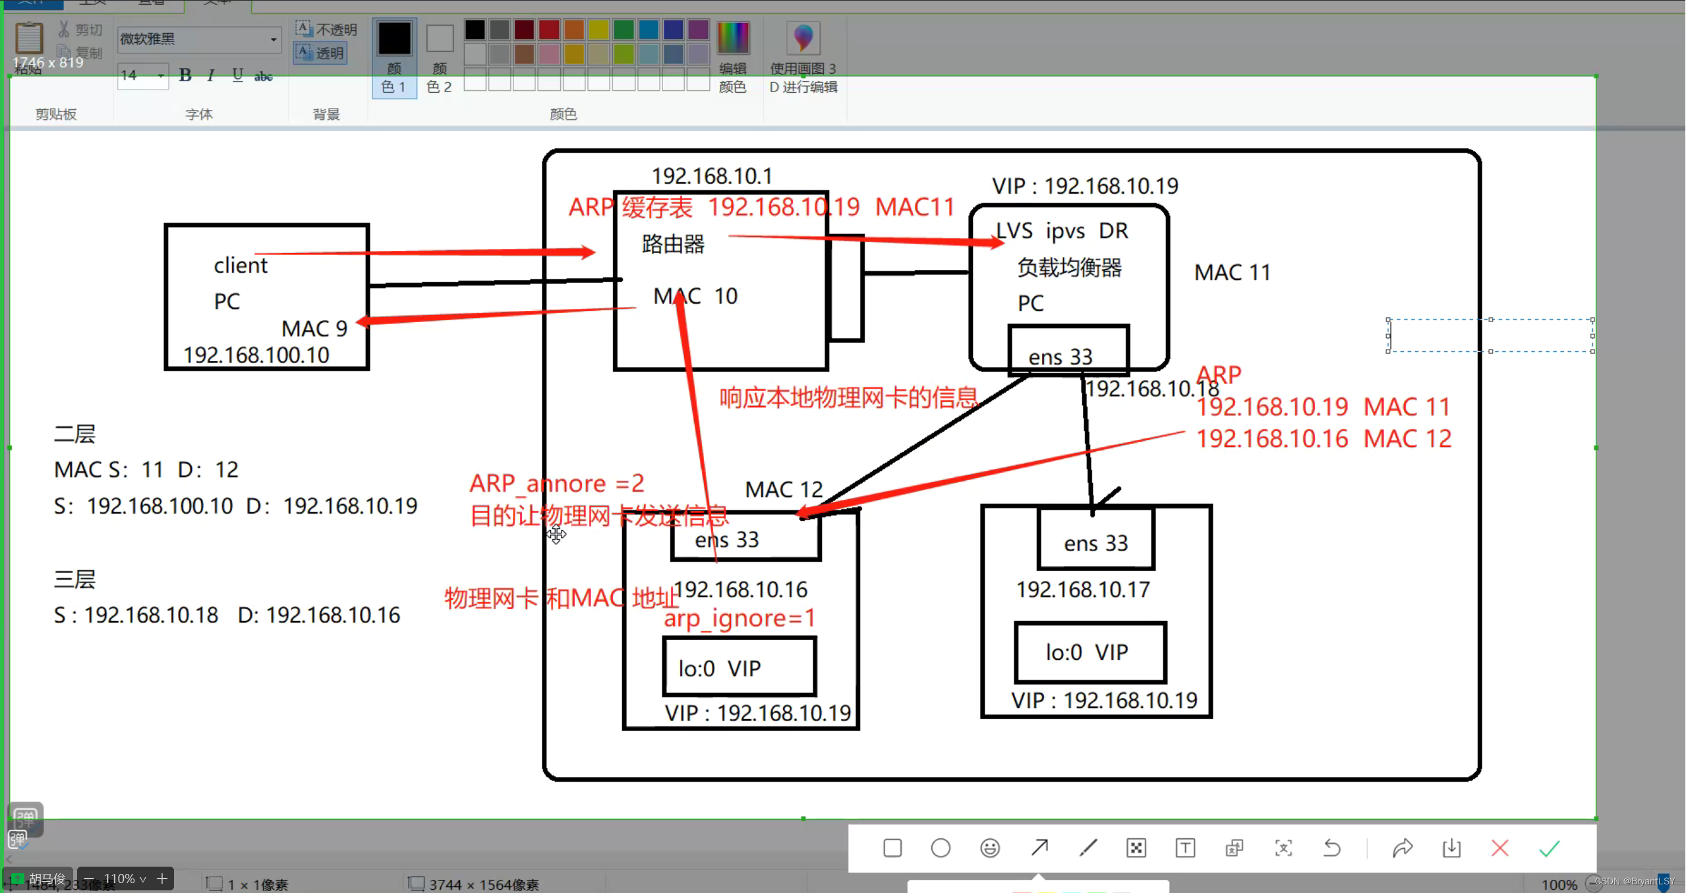The height and width of the screenshot is (893, 1686).
Task: Undo the last annotation
Action: pyautogui.click(x=1332, y=848)
